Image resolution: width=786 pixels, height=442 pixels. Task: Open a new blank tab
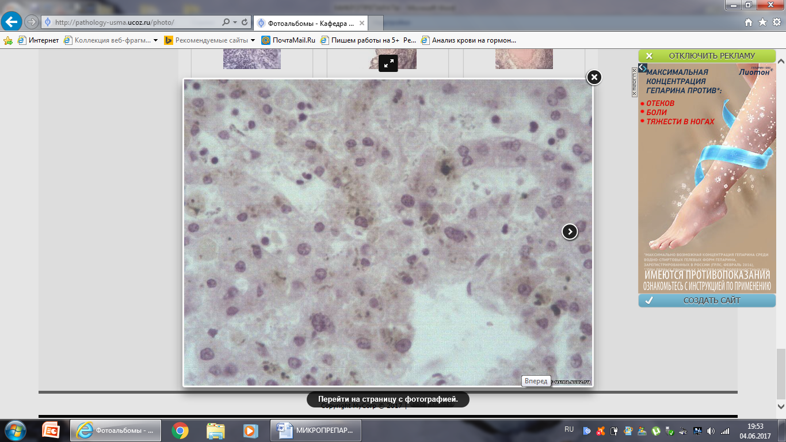click(376, 23)
